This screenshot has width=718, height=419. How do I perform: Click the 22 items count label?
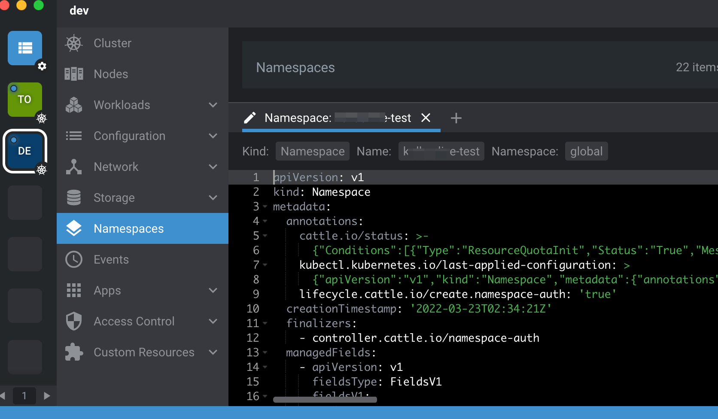click(697, 67)
